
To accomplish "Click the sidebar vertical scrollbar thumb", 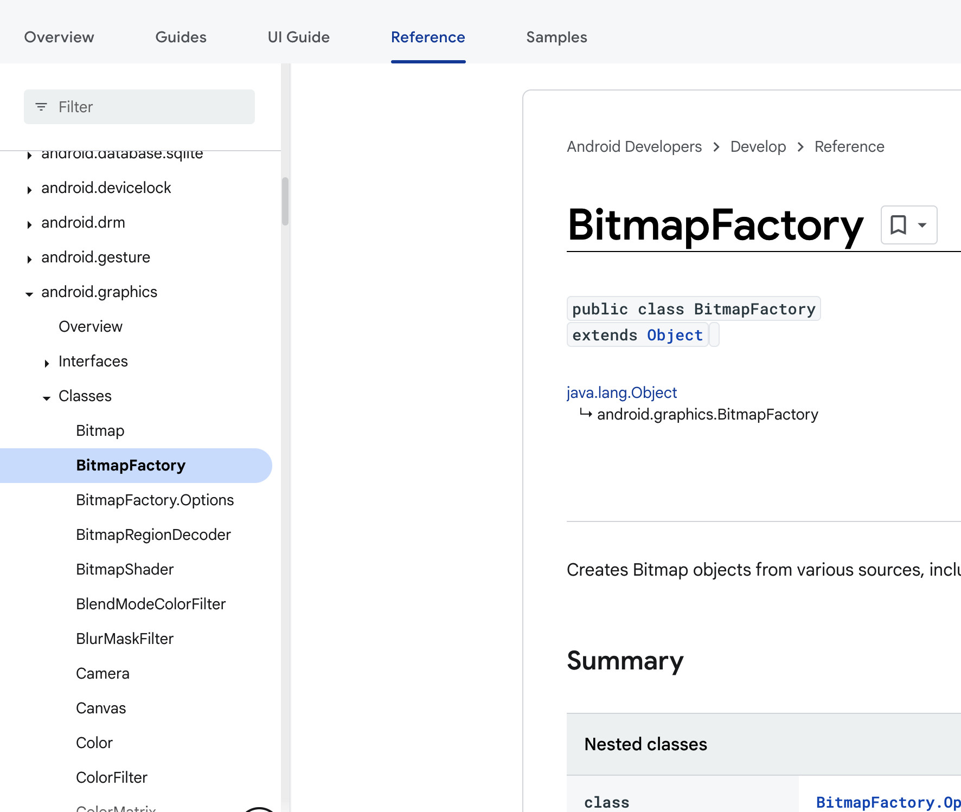I will [x=285, y=201].
